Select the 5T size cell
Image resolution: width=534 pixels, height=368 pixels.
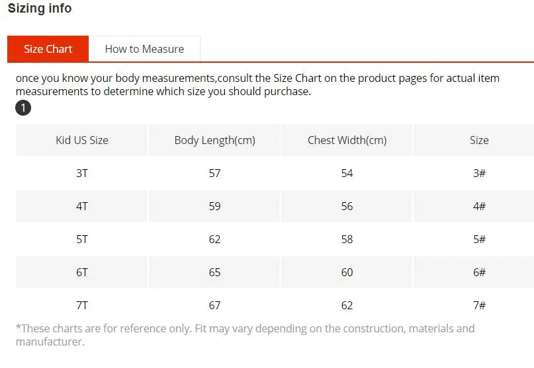(x=82, y=239)
